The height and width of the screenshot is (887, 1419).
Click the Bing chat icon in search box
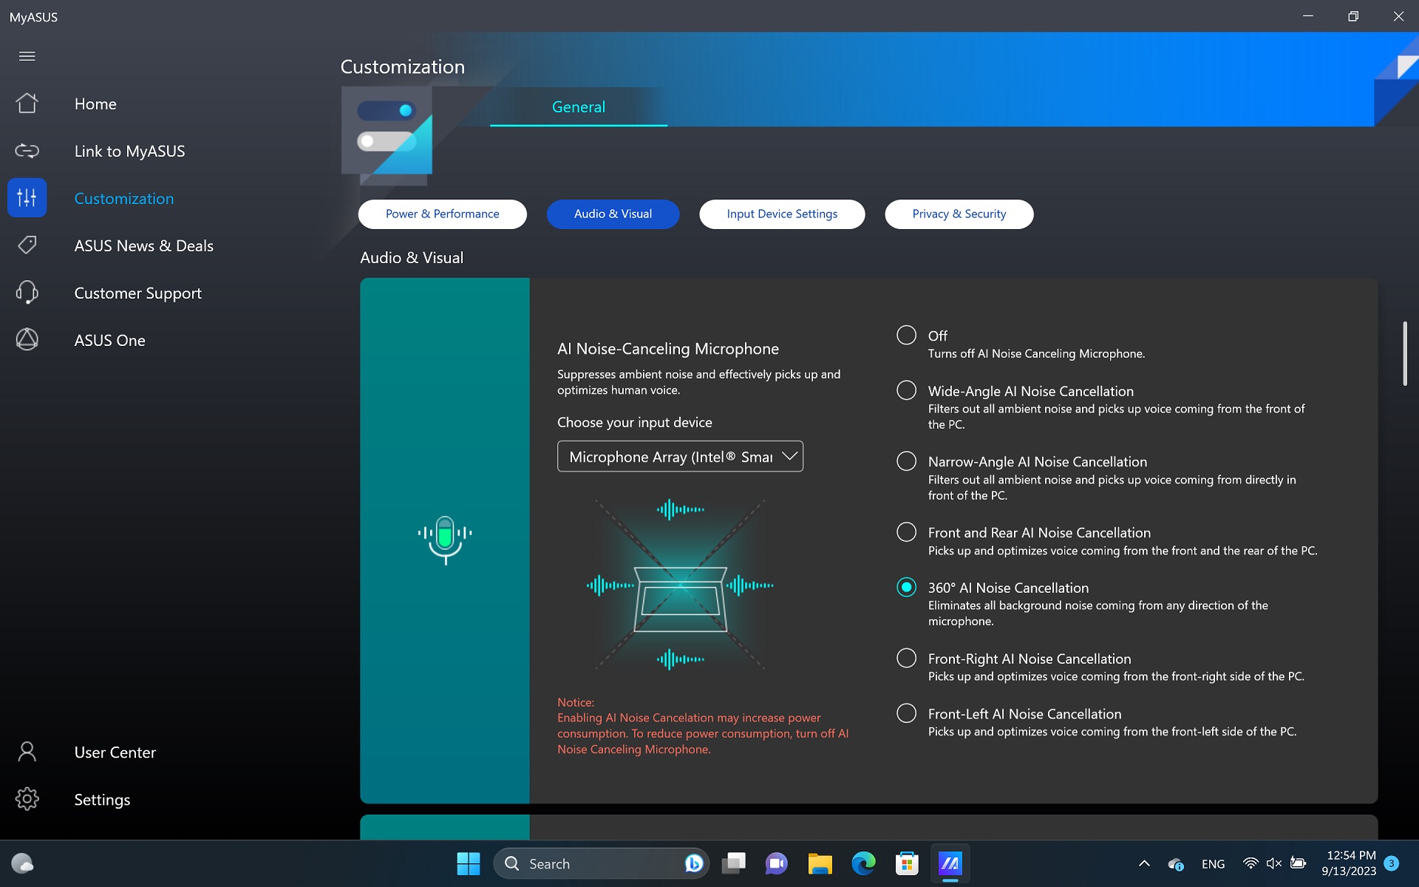pyautogui.click(x=693, y=863)
